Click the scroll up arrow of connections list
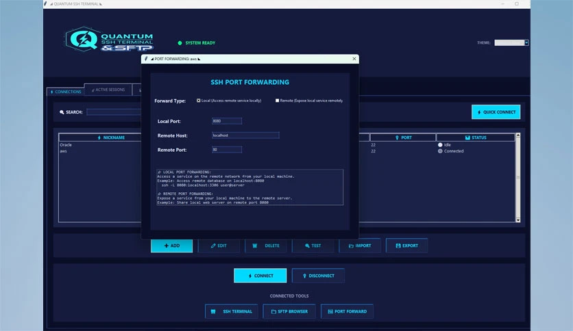573x331 pixels. [517, 135]
